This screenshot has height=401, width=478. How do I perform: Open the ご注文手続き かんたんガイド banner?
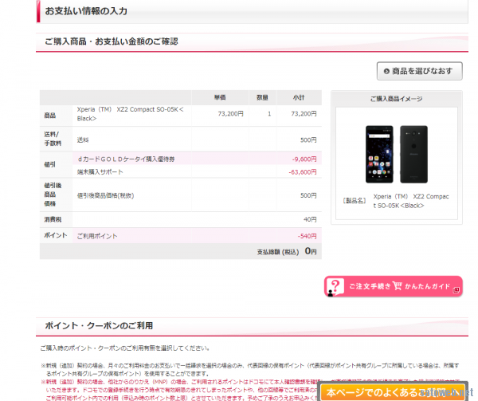click(x=394, y=286)
